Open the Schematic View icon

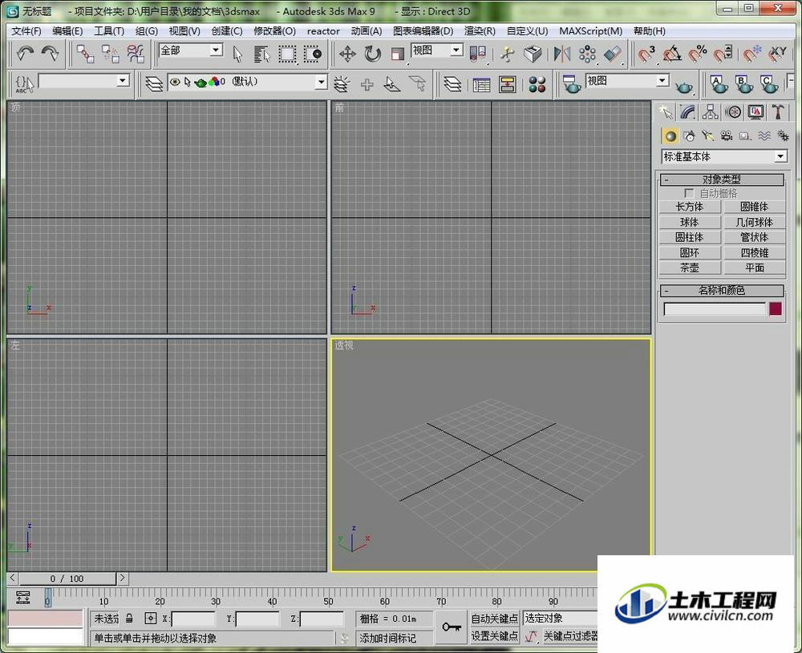click(x=507, y=84)
